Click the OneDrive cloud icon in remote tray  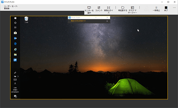tap(15, 76)
